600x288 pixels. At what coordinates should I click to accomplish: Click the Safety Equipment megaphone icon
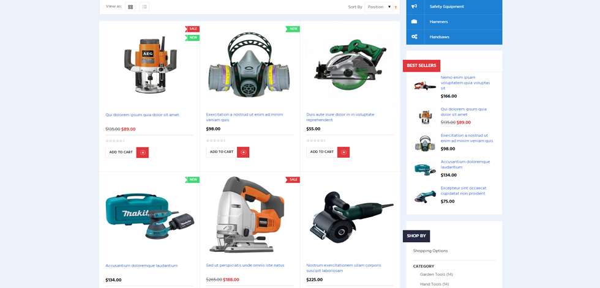pos(414,7)
